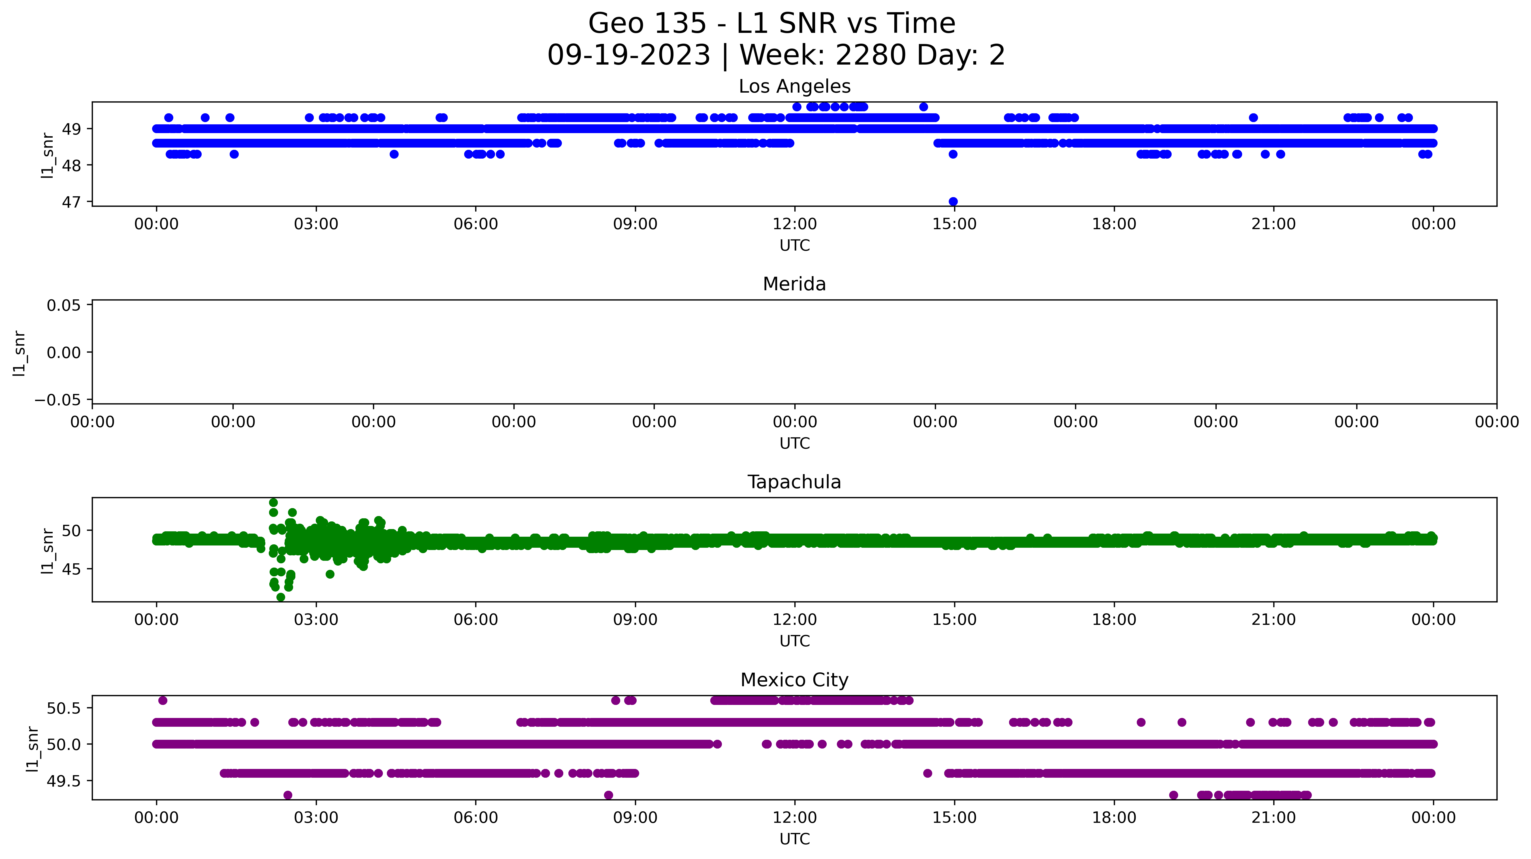
Task: Click the '03:00' x-tick on Tapachula plot
Action: [316, 621]
